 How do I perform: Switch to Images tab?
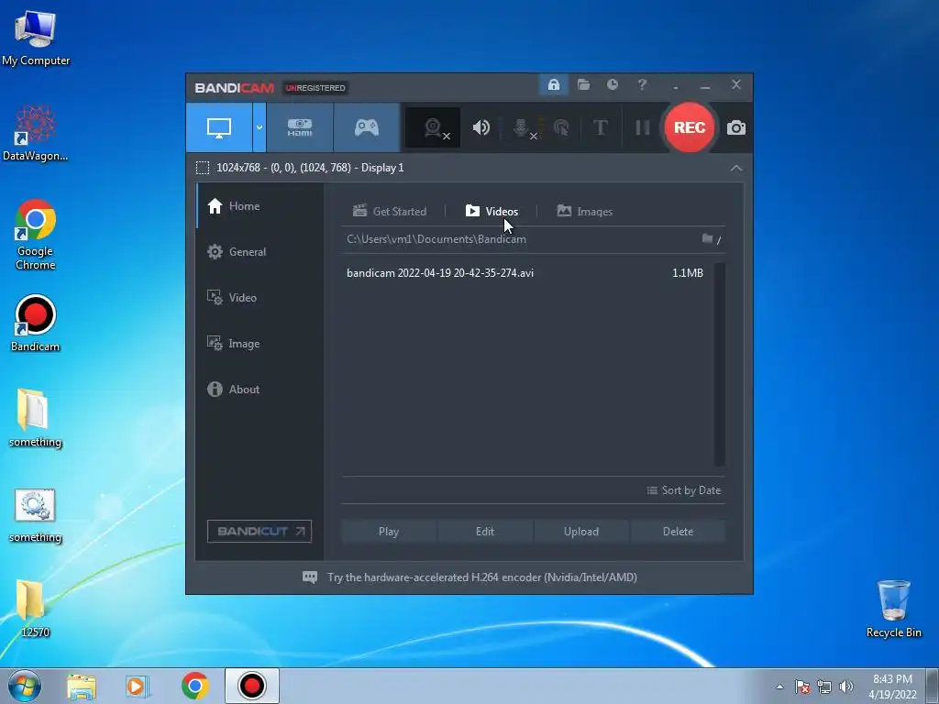tap(584, 212)
